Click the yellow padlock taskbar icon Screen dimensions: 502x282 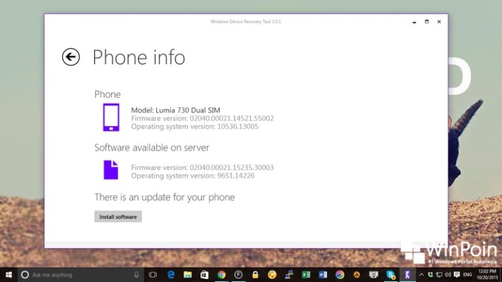tap(255, 275)
